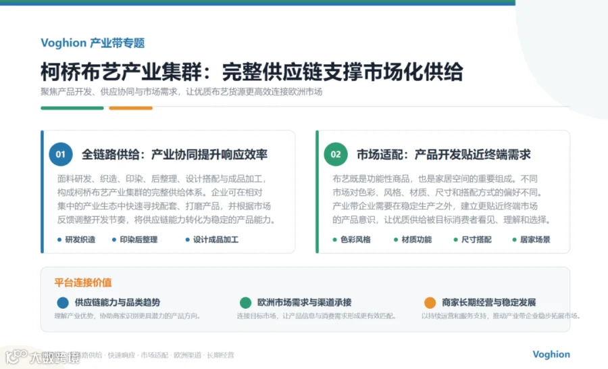Select heading 市场适配：产品开发贴近终端需求
Screen dimensions: 608x369
point(444,155)
